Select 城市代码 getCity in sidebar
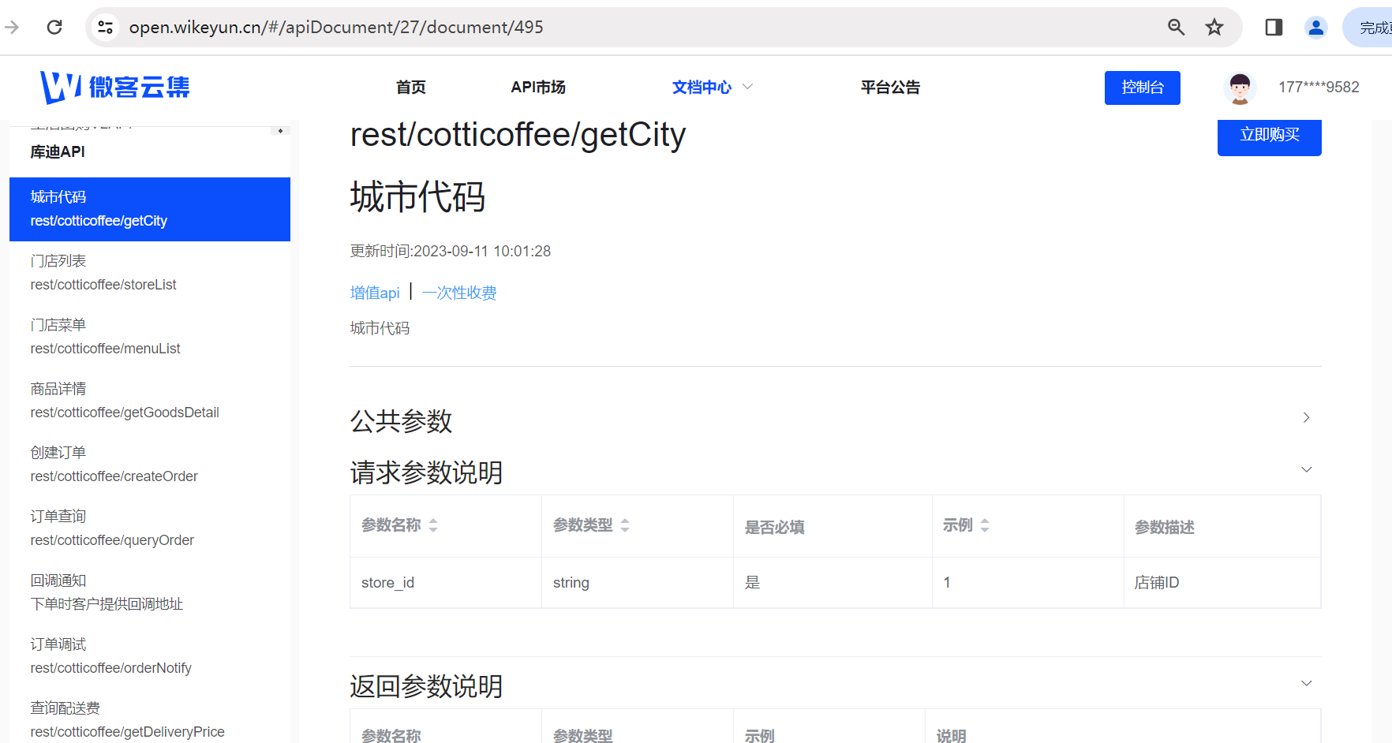1392x743 pixels. (150, 209)
